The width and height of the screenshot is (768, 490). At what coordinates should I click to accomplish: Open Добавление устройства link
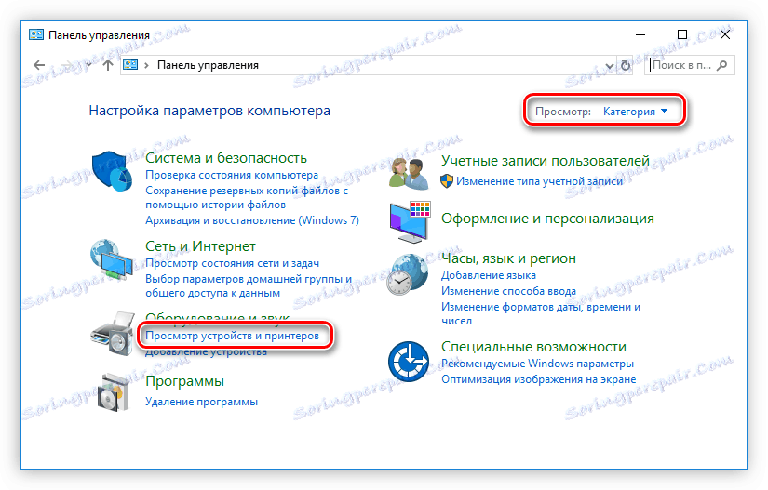point(207,352)
